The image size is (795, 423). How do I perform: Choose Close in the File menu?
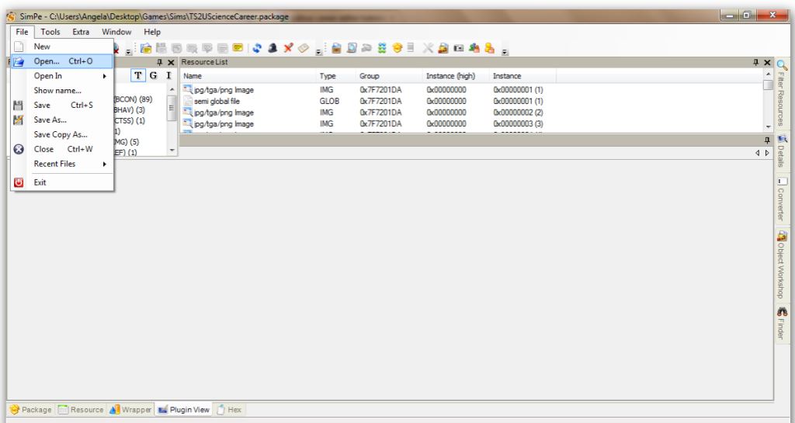[62, 150]
